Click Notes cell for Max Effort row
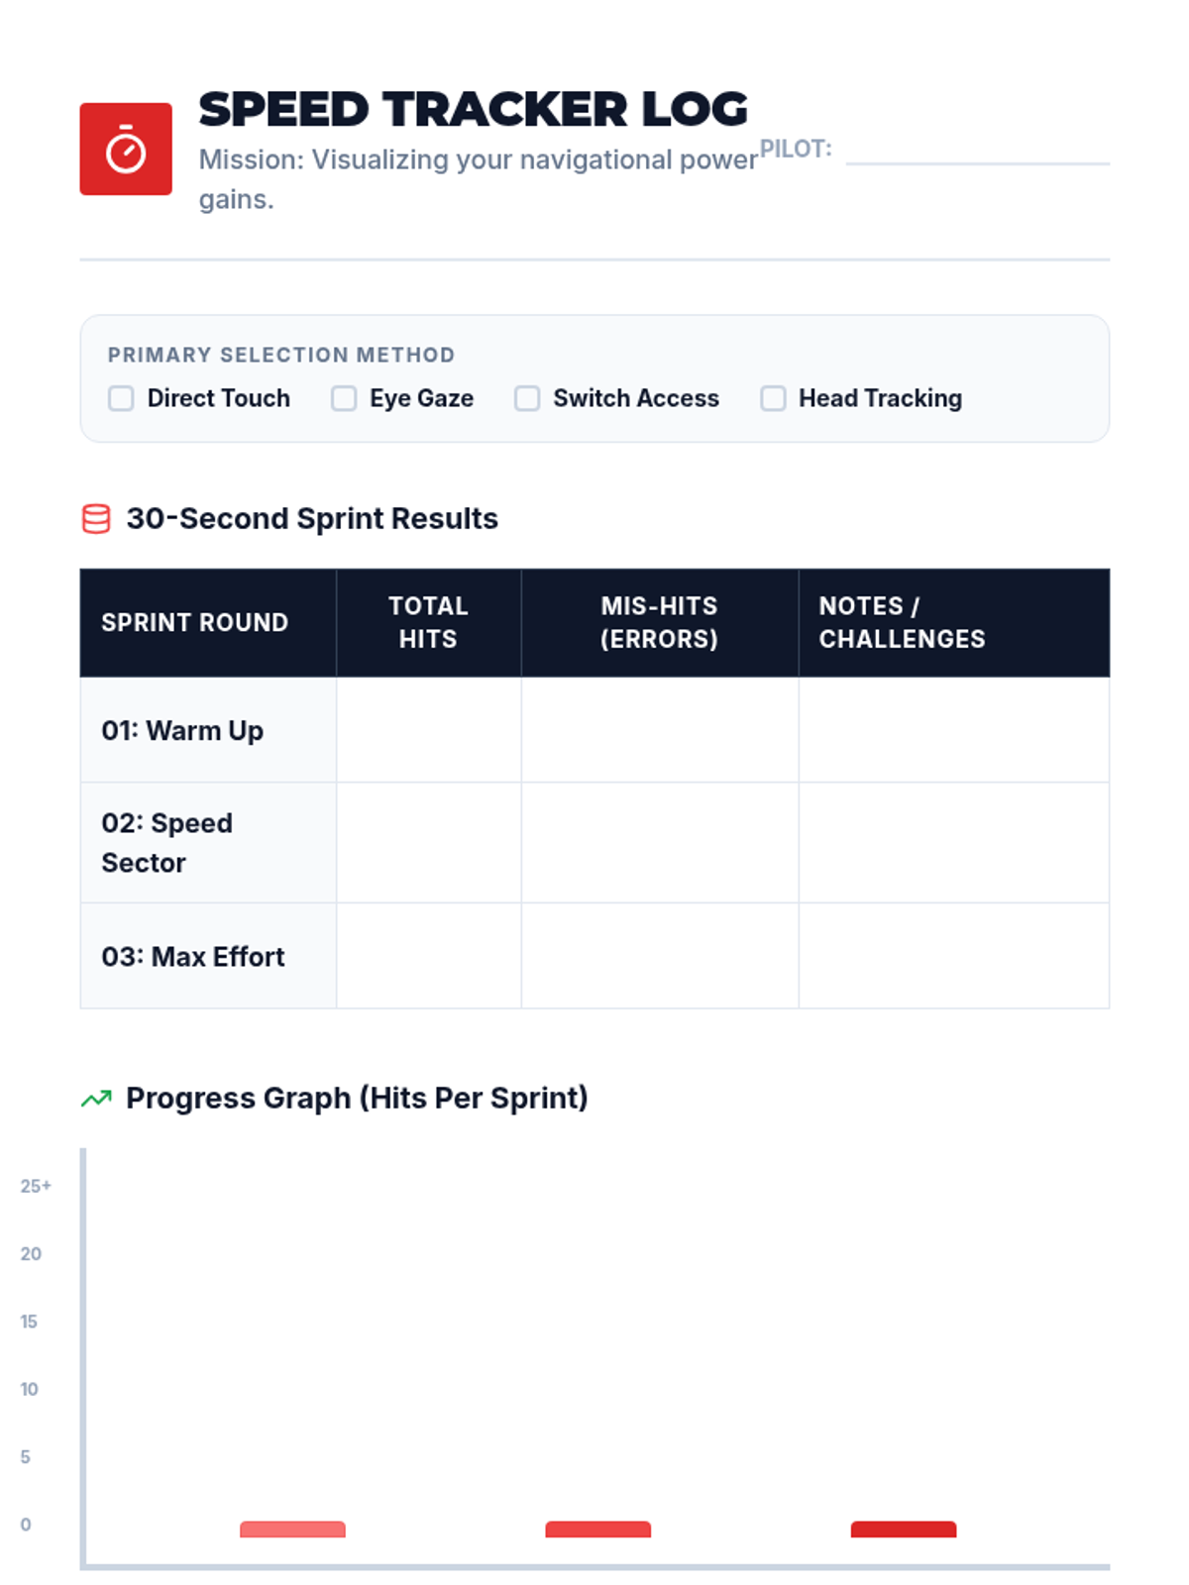The image size is (1189, 1585). click(x=954, y=956)
